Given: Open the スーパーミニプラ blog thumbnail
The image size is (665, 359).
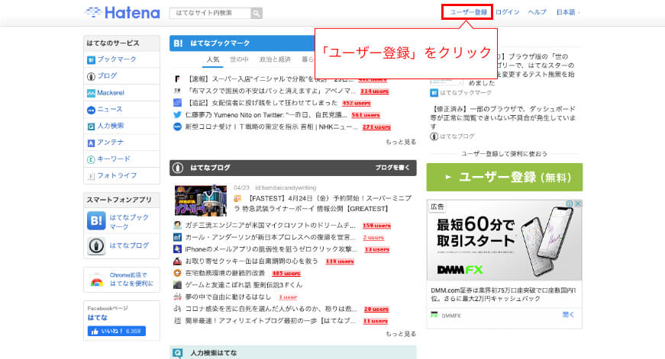Looking at the screenshot, I should coord(201,200).
